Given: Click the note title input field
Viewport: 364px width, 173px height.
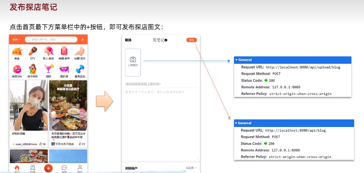Looking at the screenshot, I should 161,84.
